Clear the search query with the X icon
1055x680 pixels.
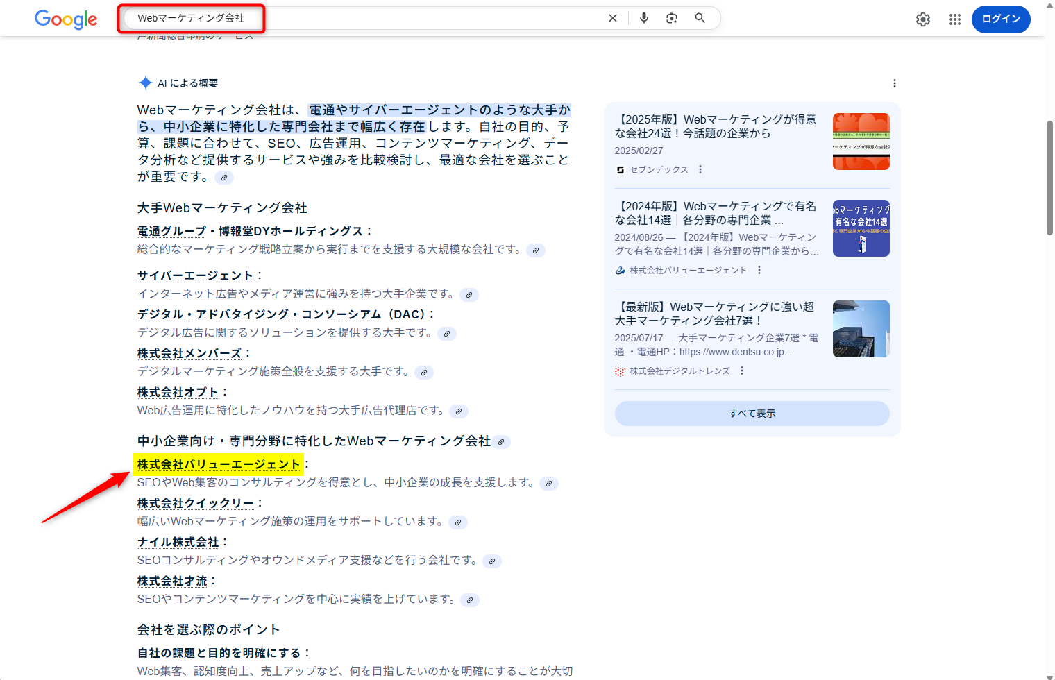pyautogui.click(x=613, y=17)
